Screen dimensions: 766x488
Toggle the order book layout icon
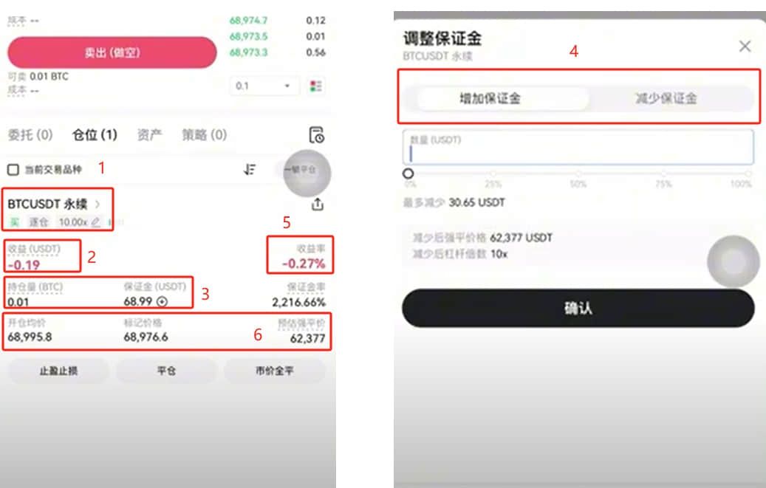(x=315, y=86)
